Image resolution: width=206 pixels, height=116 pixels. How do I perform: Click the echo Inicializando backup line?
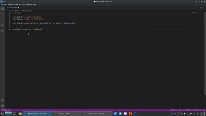pyautogui.click(x=44, y=23)
